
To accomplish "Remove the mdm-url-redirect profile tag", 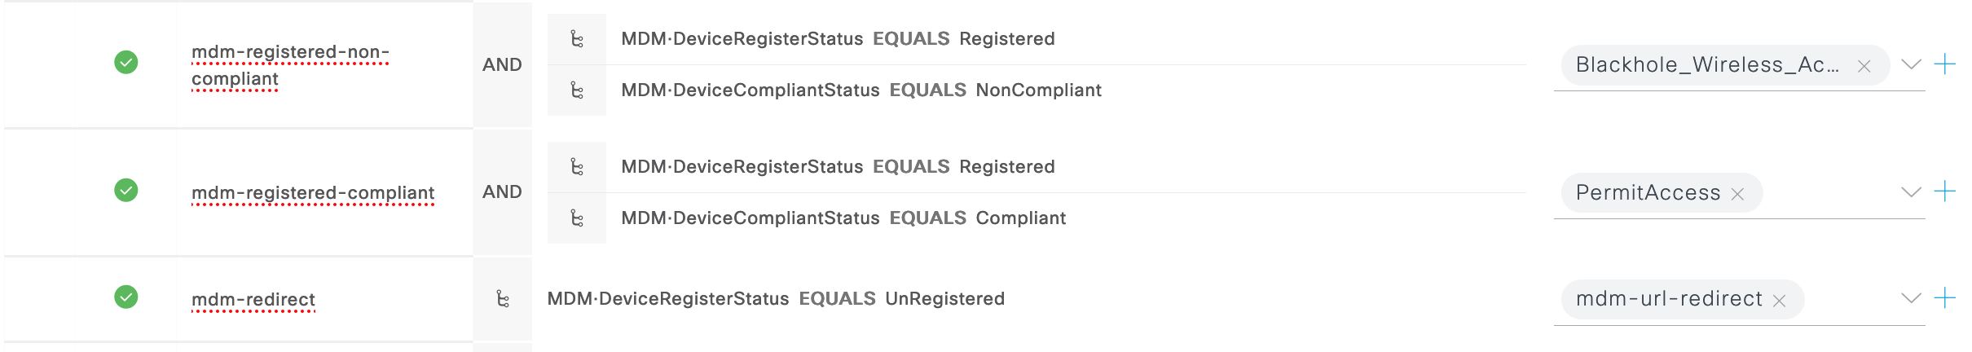I will pos(1780,301).
